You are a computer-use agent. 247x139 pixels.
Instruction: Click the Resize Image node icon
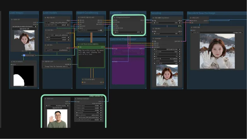24,55
